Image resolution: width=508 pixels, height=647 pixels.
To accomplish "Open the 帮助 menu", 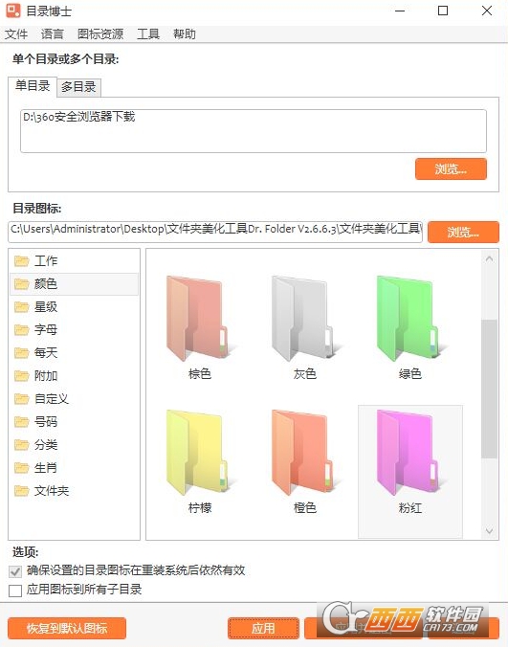I will click(185, 33).
